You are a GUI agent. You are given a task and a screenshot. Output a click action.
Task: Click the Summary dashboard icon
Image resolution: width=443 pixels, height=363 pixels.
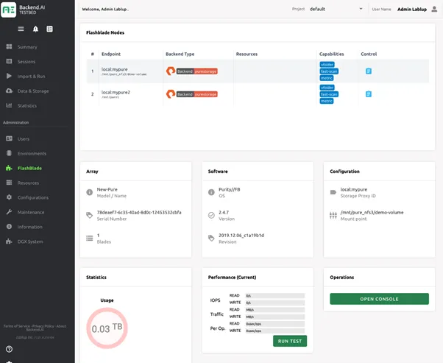9,46
